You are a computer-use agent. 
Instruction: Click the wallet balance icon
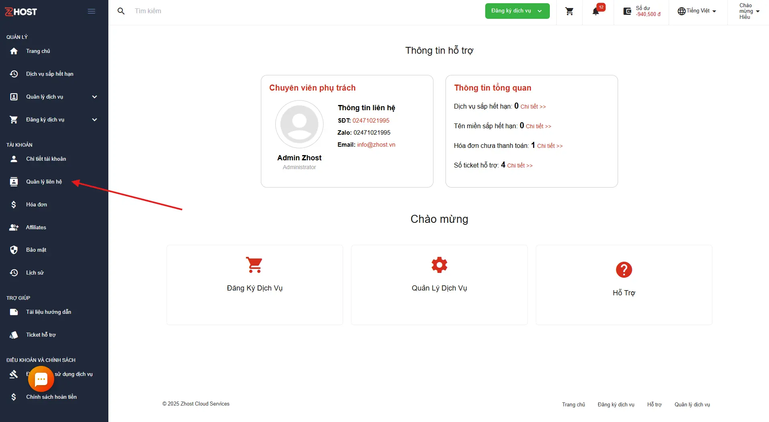[x=627, y=11]
